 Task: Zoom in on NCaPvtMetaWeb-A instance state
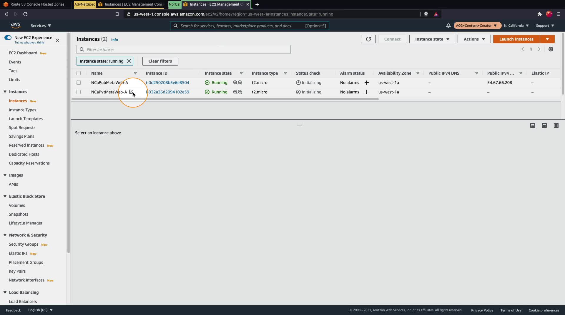(x=235, y=92)
